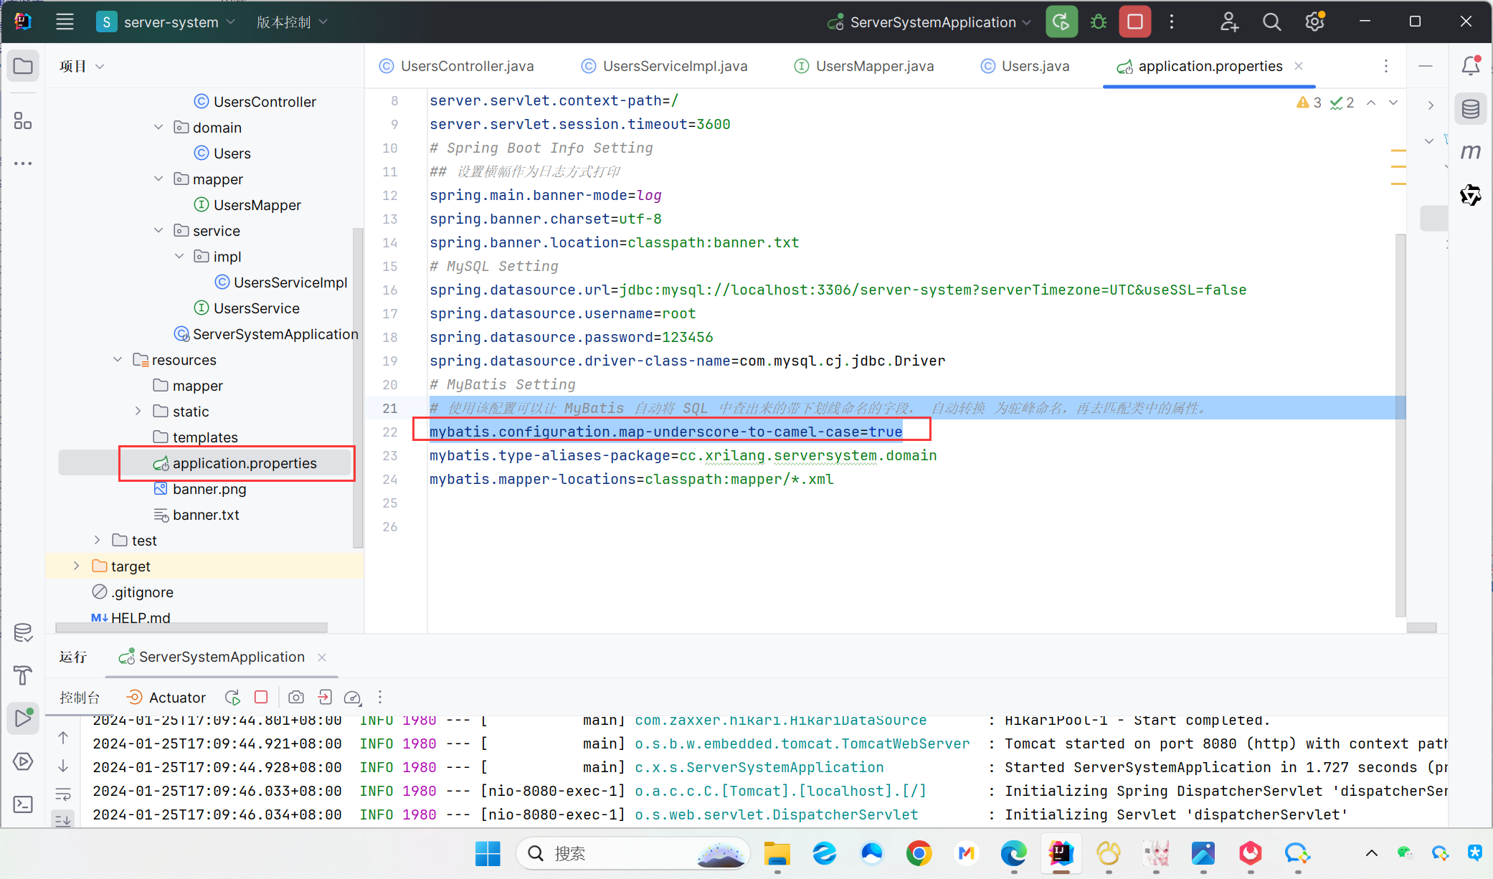Open the AI assistant tool window icon

tap(1471, 194)
